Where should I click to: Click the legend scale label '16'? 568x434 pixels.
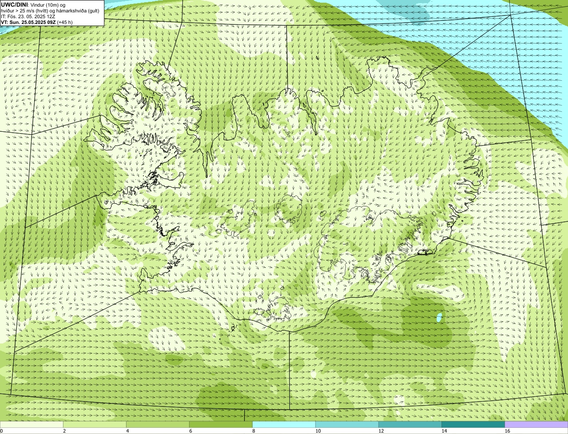(507, 431)
